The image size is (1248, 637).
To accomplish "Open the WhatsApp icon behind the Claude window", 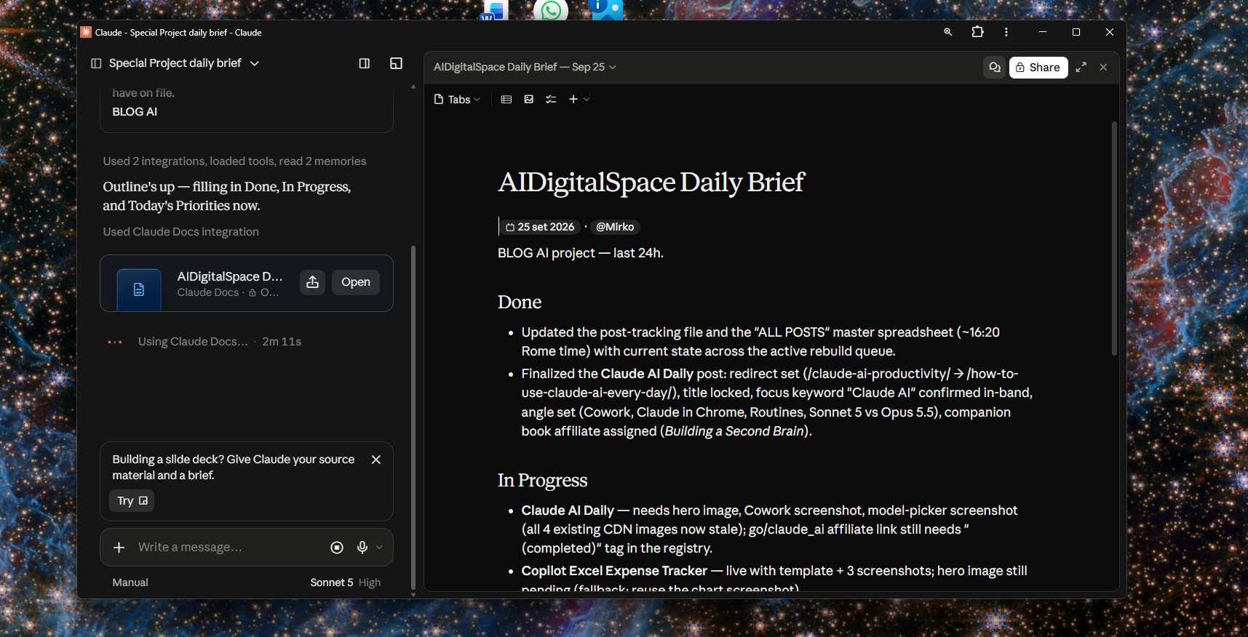I will click(551, 10).
